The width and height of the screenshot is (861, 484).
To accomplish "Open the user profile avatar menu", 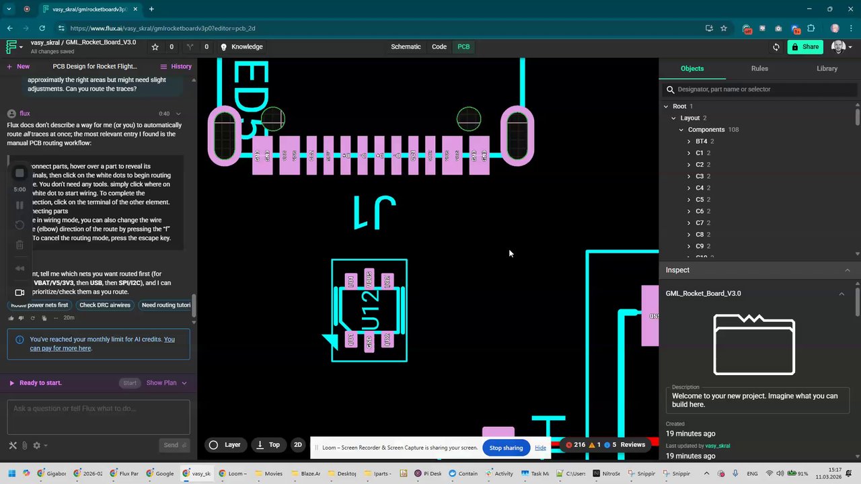I will click(841, 47).
